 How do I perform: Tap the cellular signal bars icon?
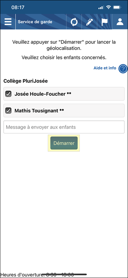(101, 8)
